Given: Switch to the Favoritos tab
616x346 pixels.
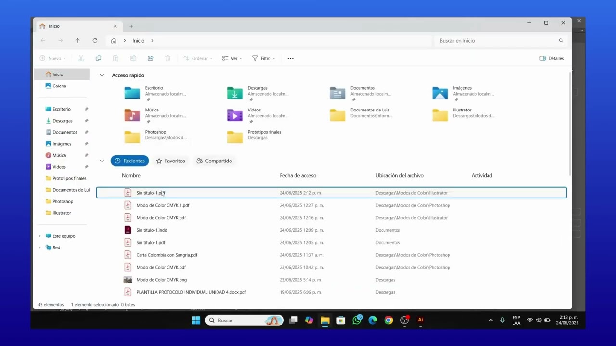Looking at the screenshot, I should [170, 161].
